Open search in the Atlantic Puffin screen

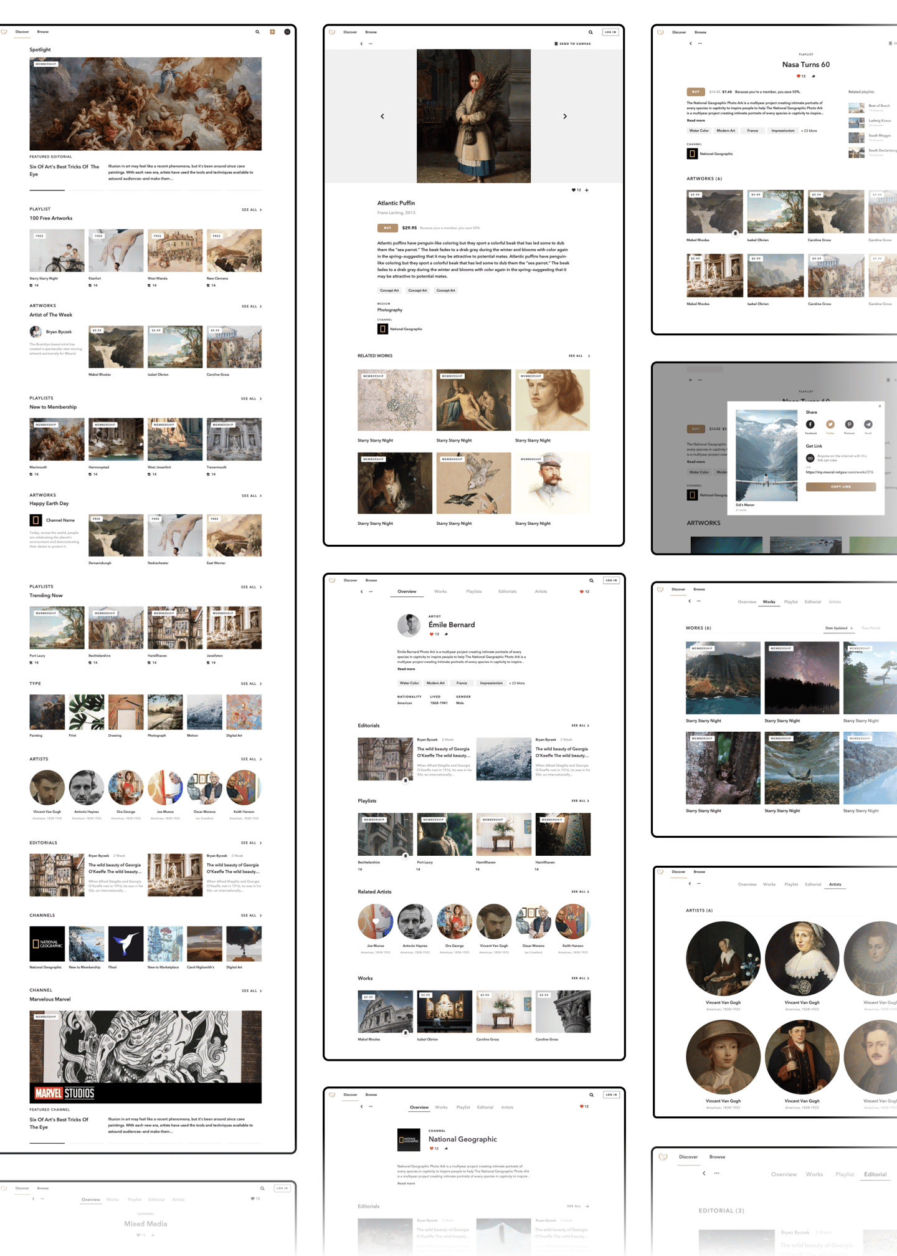click(591, 32)
